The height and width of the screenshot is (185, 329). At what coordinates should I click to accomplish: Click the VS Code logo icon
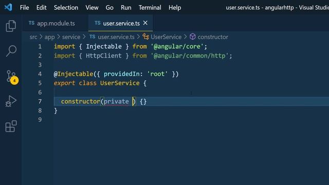tap(8, 8)
